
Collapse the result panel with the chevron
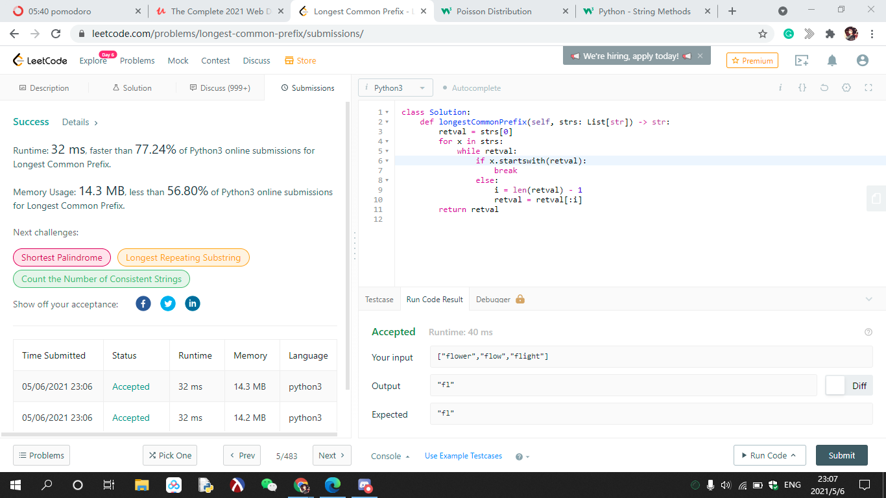coord(869,299)
